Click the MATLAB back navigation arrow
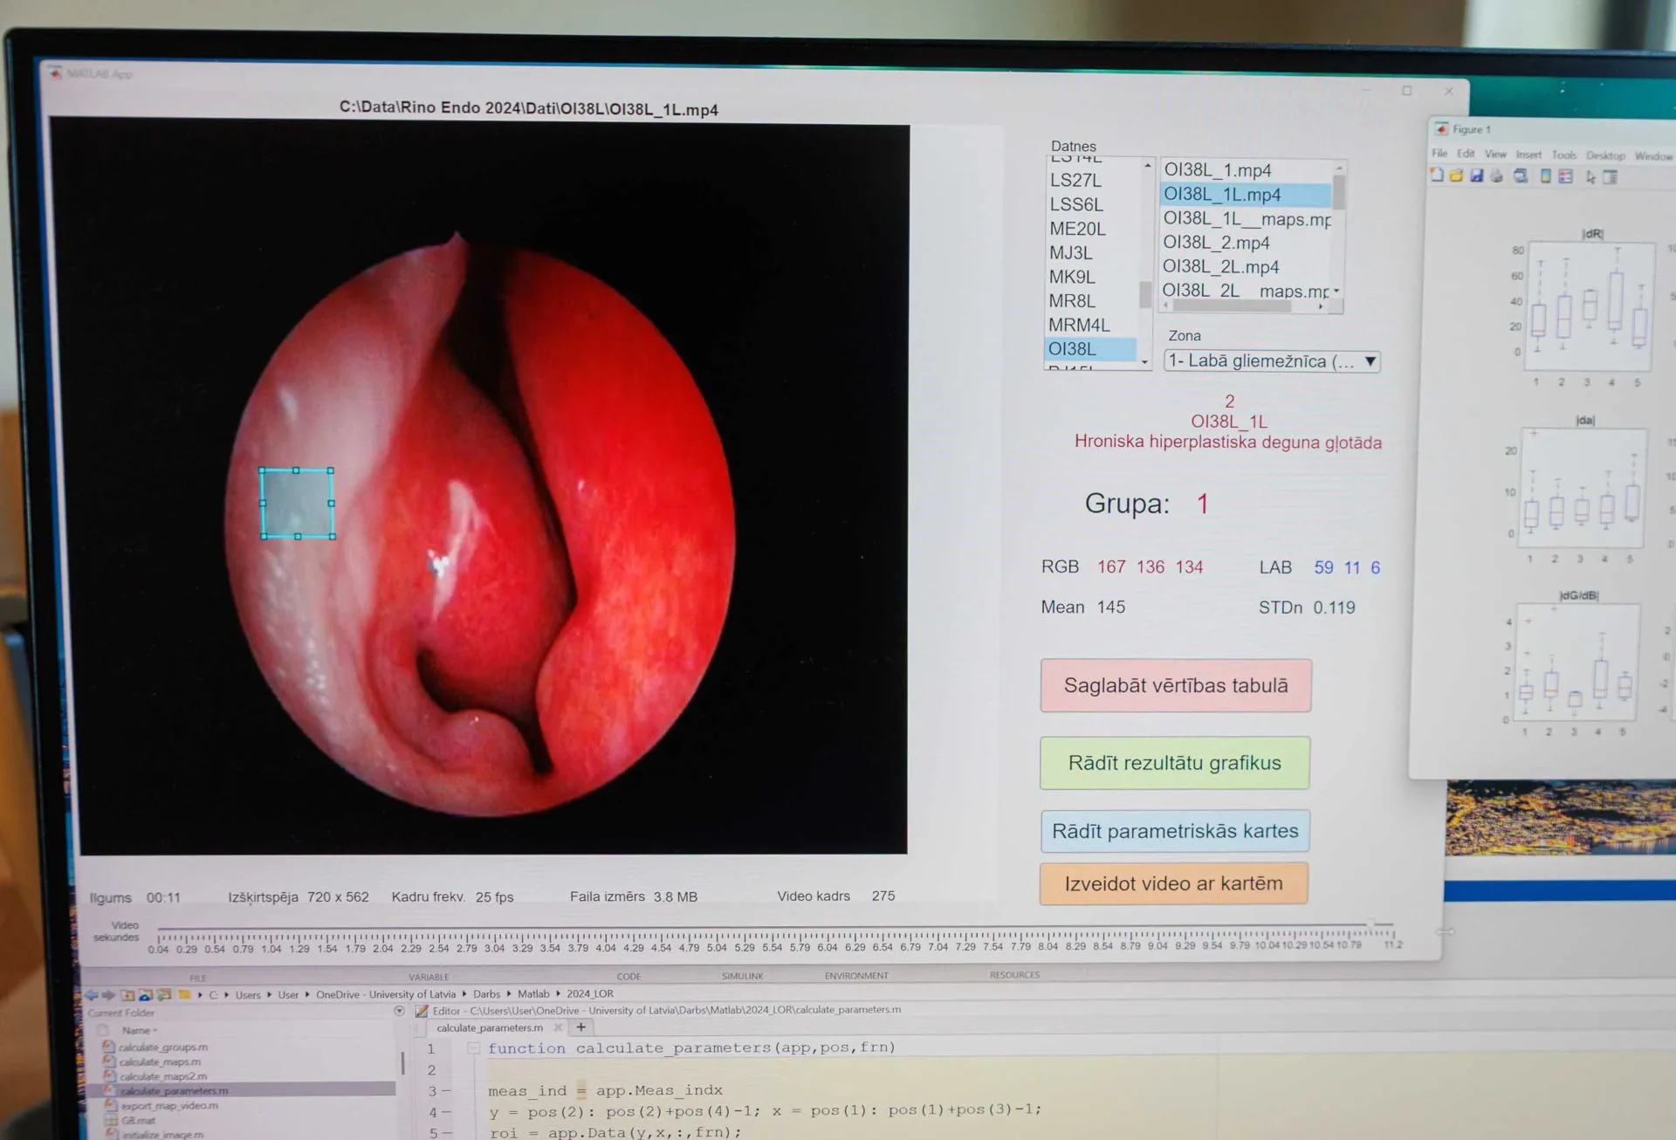 click(x=92, y=994)
